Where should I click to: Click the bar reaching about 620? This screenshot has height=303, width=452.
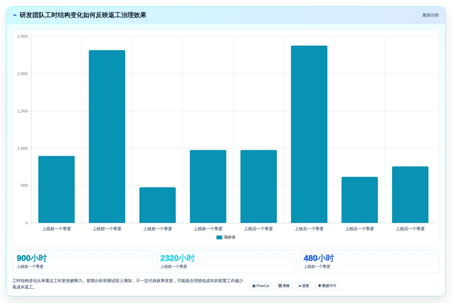click(359, 200)
